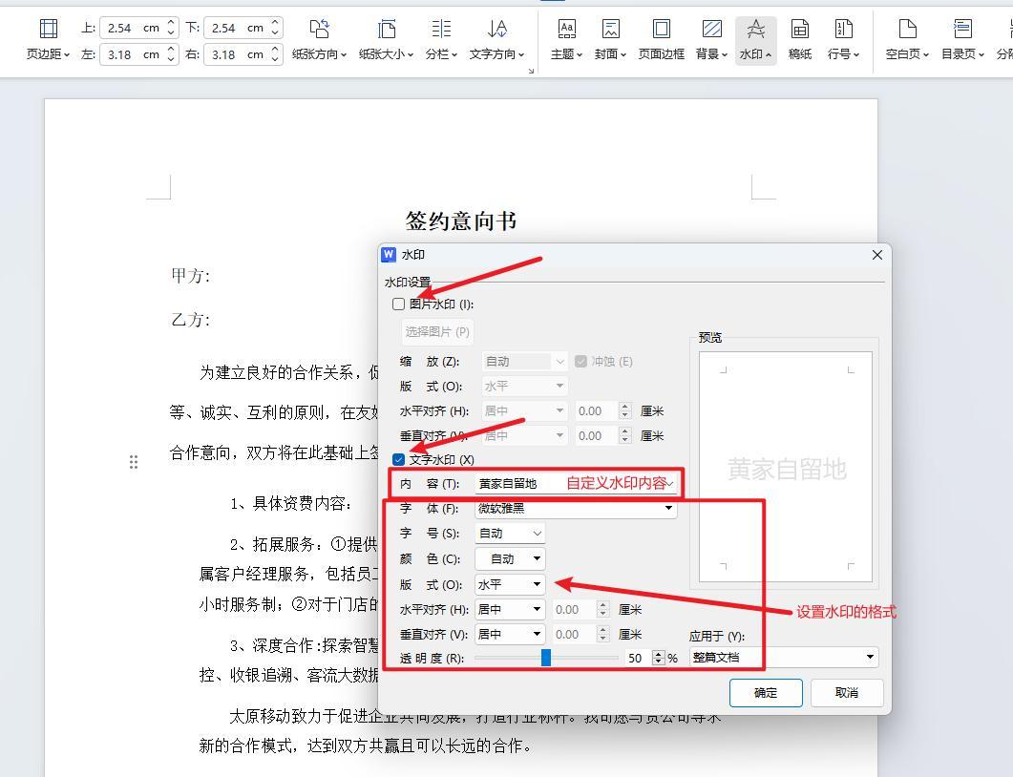Click the line 1、具体资费内容:
This screenshot has height=777, width=1013.
pos(291,503)
